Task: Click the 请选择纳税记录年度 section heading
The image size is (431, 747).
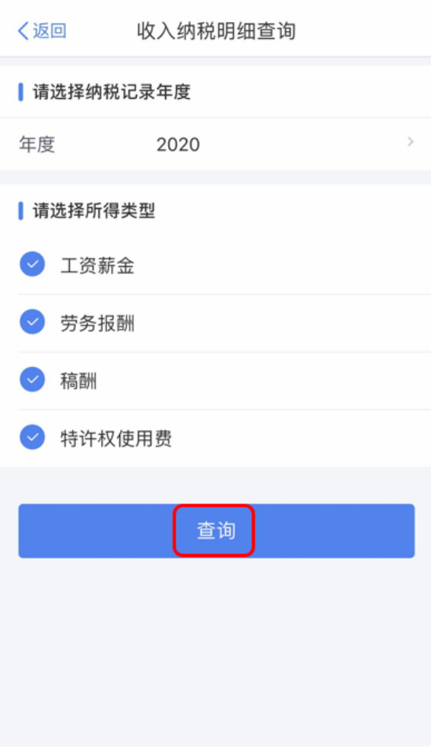Action: [112, 92]
